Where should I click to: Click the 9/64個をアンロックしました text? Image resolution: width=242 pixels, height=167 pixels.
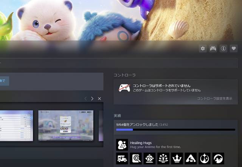pyautogui.click(x=137, y=124)
